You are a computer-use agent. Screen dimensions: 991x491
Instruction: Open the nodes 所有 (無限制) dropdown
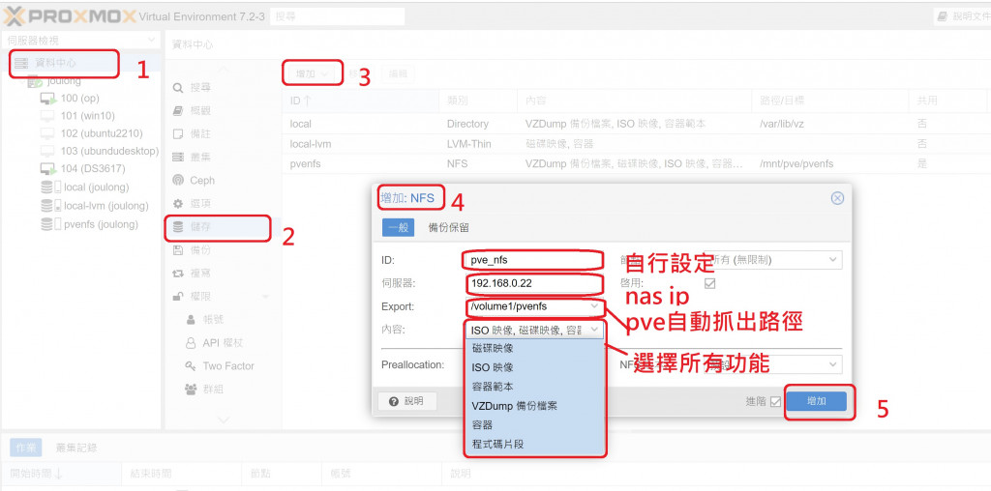pos(833,260)
